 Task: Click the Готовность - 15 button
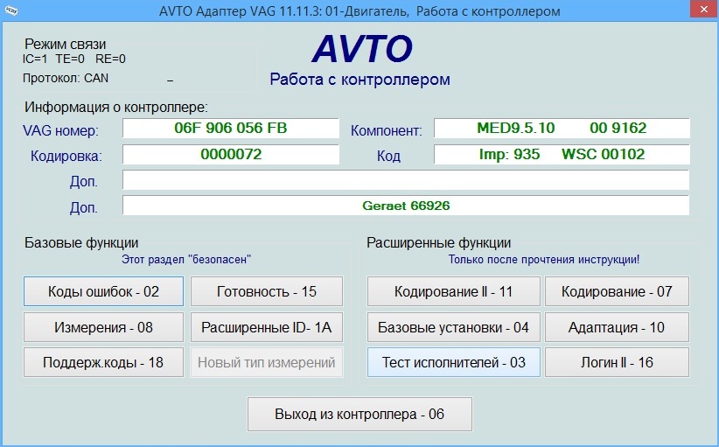(x=267, y=291)
